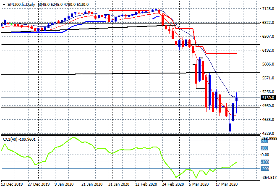Viewport: 277px width, 189px height.
Task: Click the 5571.0 price axis label
Action: [268, 78]
